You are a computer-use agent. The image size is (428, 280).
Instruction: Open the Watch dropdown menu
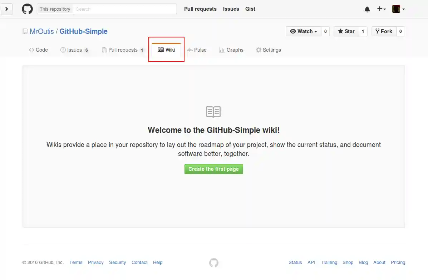click(x=303, y=31)
